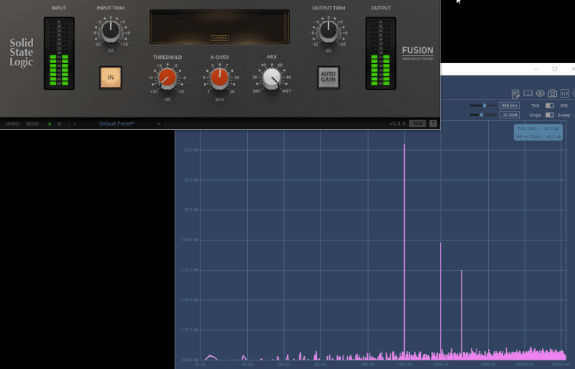Click the red THRESHOLD knob
The width and height of the screenshot is (575, 369).
(167, 78)
